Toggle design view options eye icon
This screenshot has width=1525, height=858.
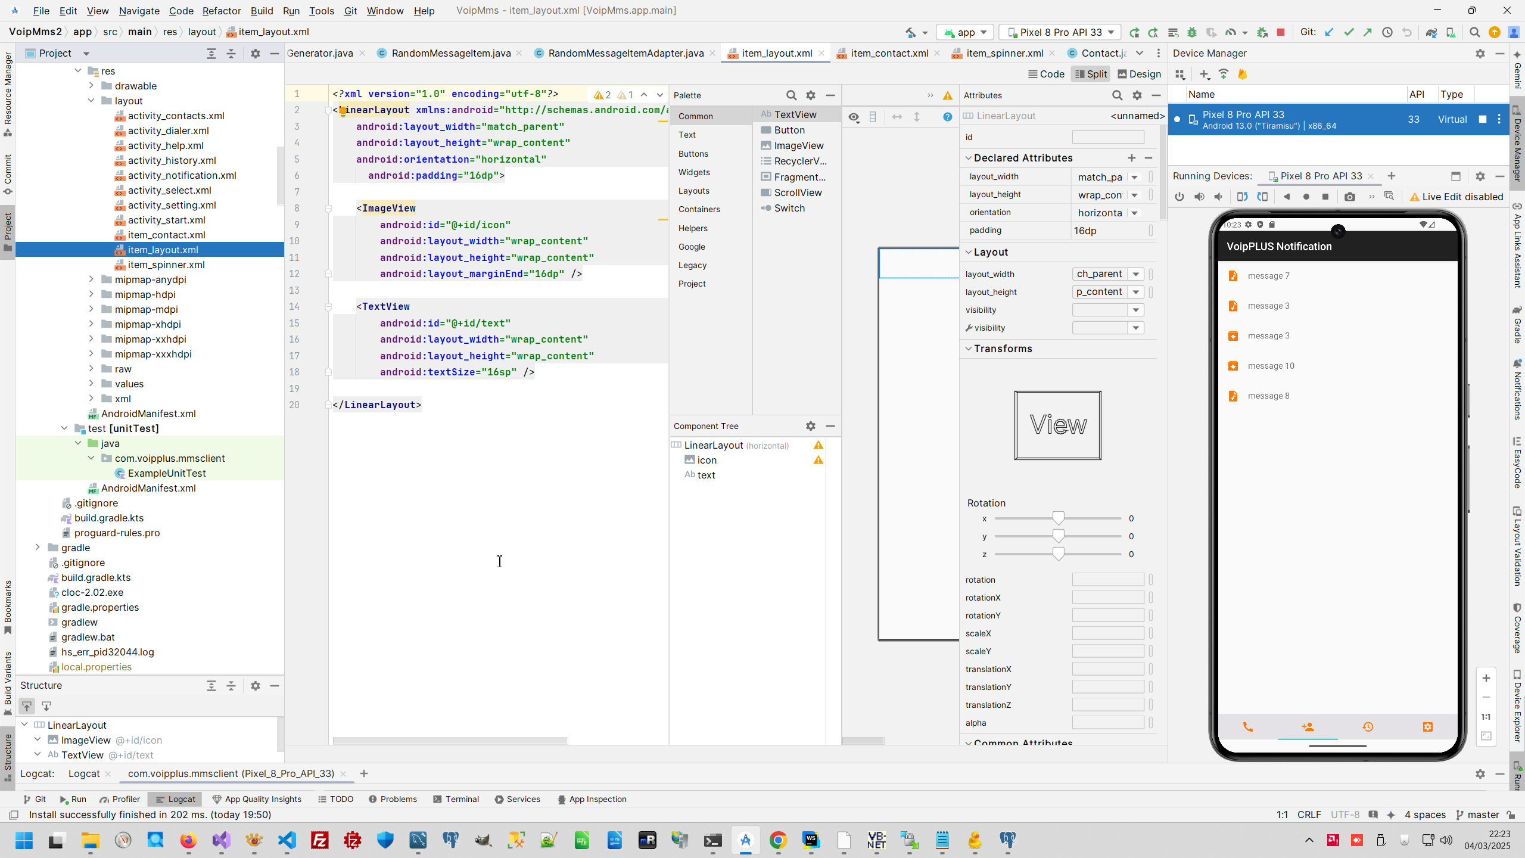pos(854,117)
